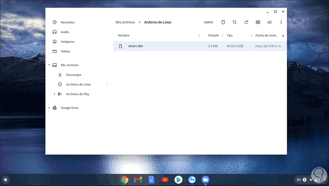Sort by the Nombre column
This screenshot has height=186, width=329.
pyautogui.click(x=124, y=36)
